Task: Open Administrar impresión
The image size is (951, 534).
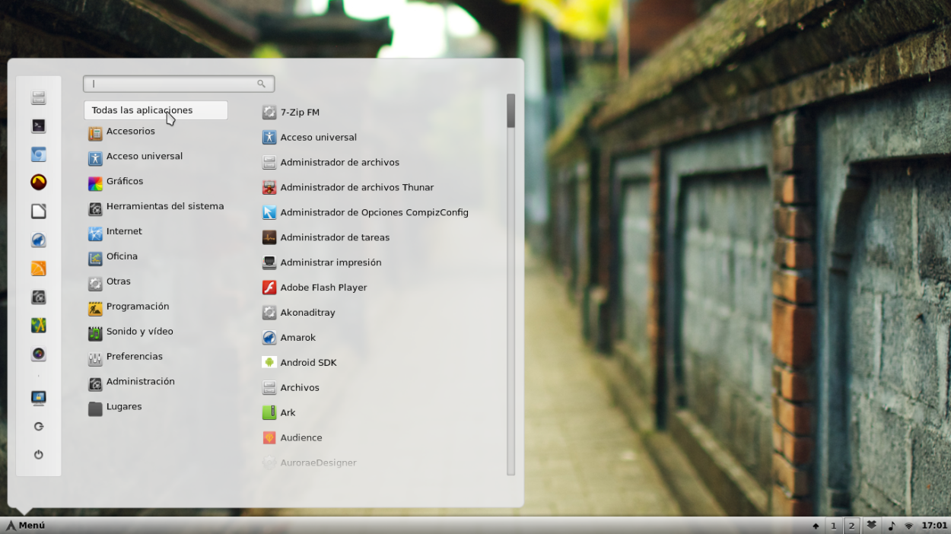Action: tap(322, 262)
